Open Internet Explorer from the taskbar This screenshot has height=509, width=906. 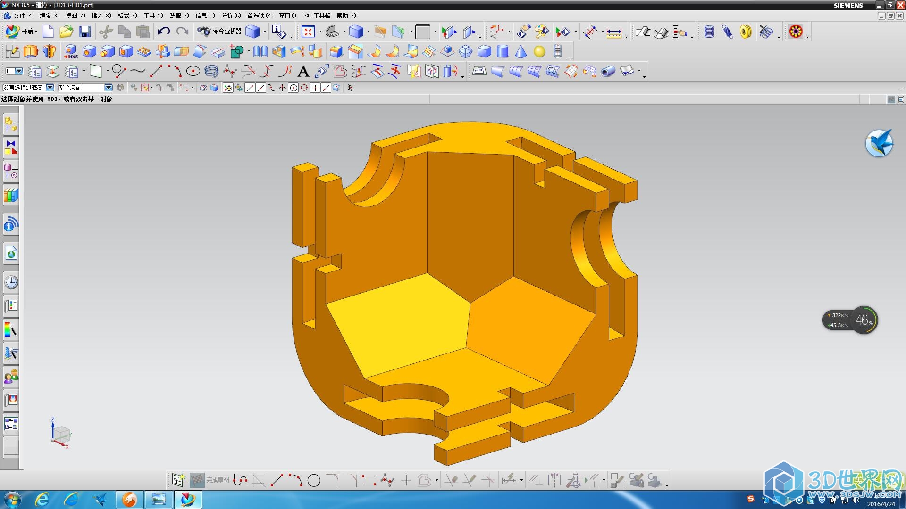[x=42, y=499]
